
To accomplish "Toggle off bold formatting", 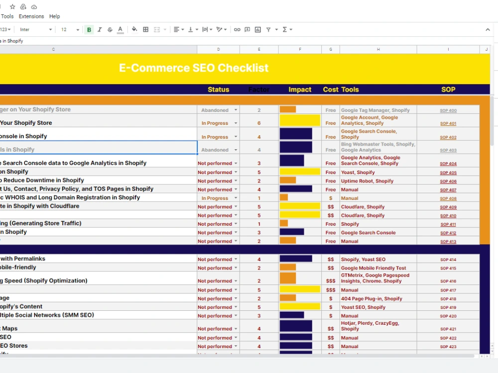I will (x=89, y=29).
